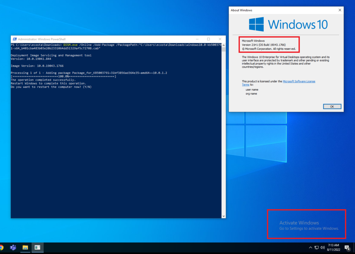The height and width of the screenshot is (254, 355).
Task: Select the active app icon in taskbar
Action: click(x=37, y=248)
